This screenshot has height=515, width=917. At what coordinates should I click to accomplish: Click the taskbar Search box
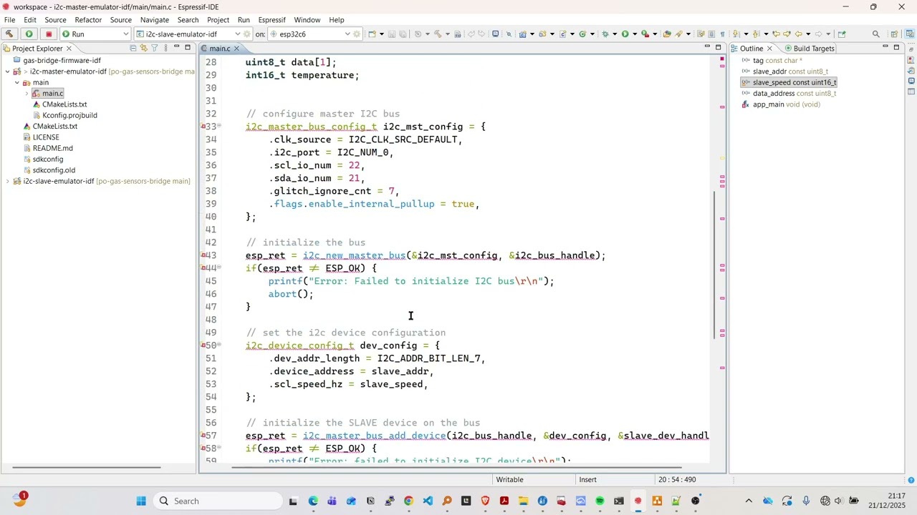coord(218,501)
